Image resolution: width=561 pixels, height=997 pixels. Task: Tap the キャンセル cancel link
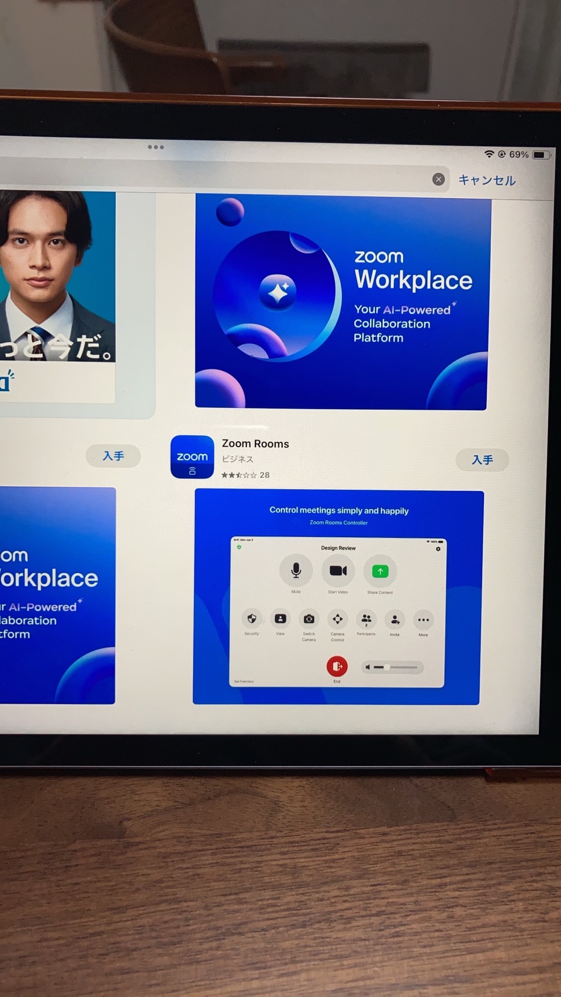tap(486, 180)
